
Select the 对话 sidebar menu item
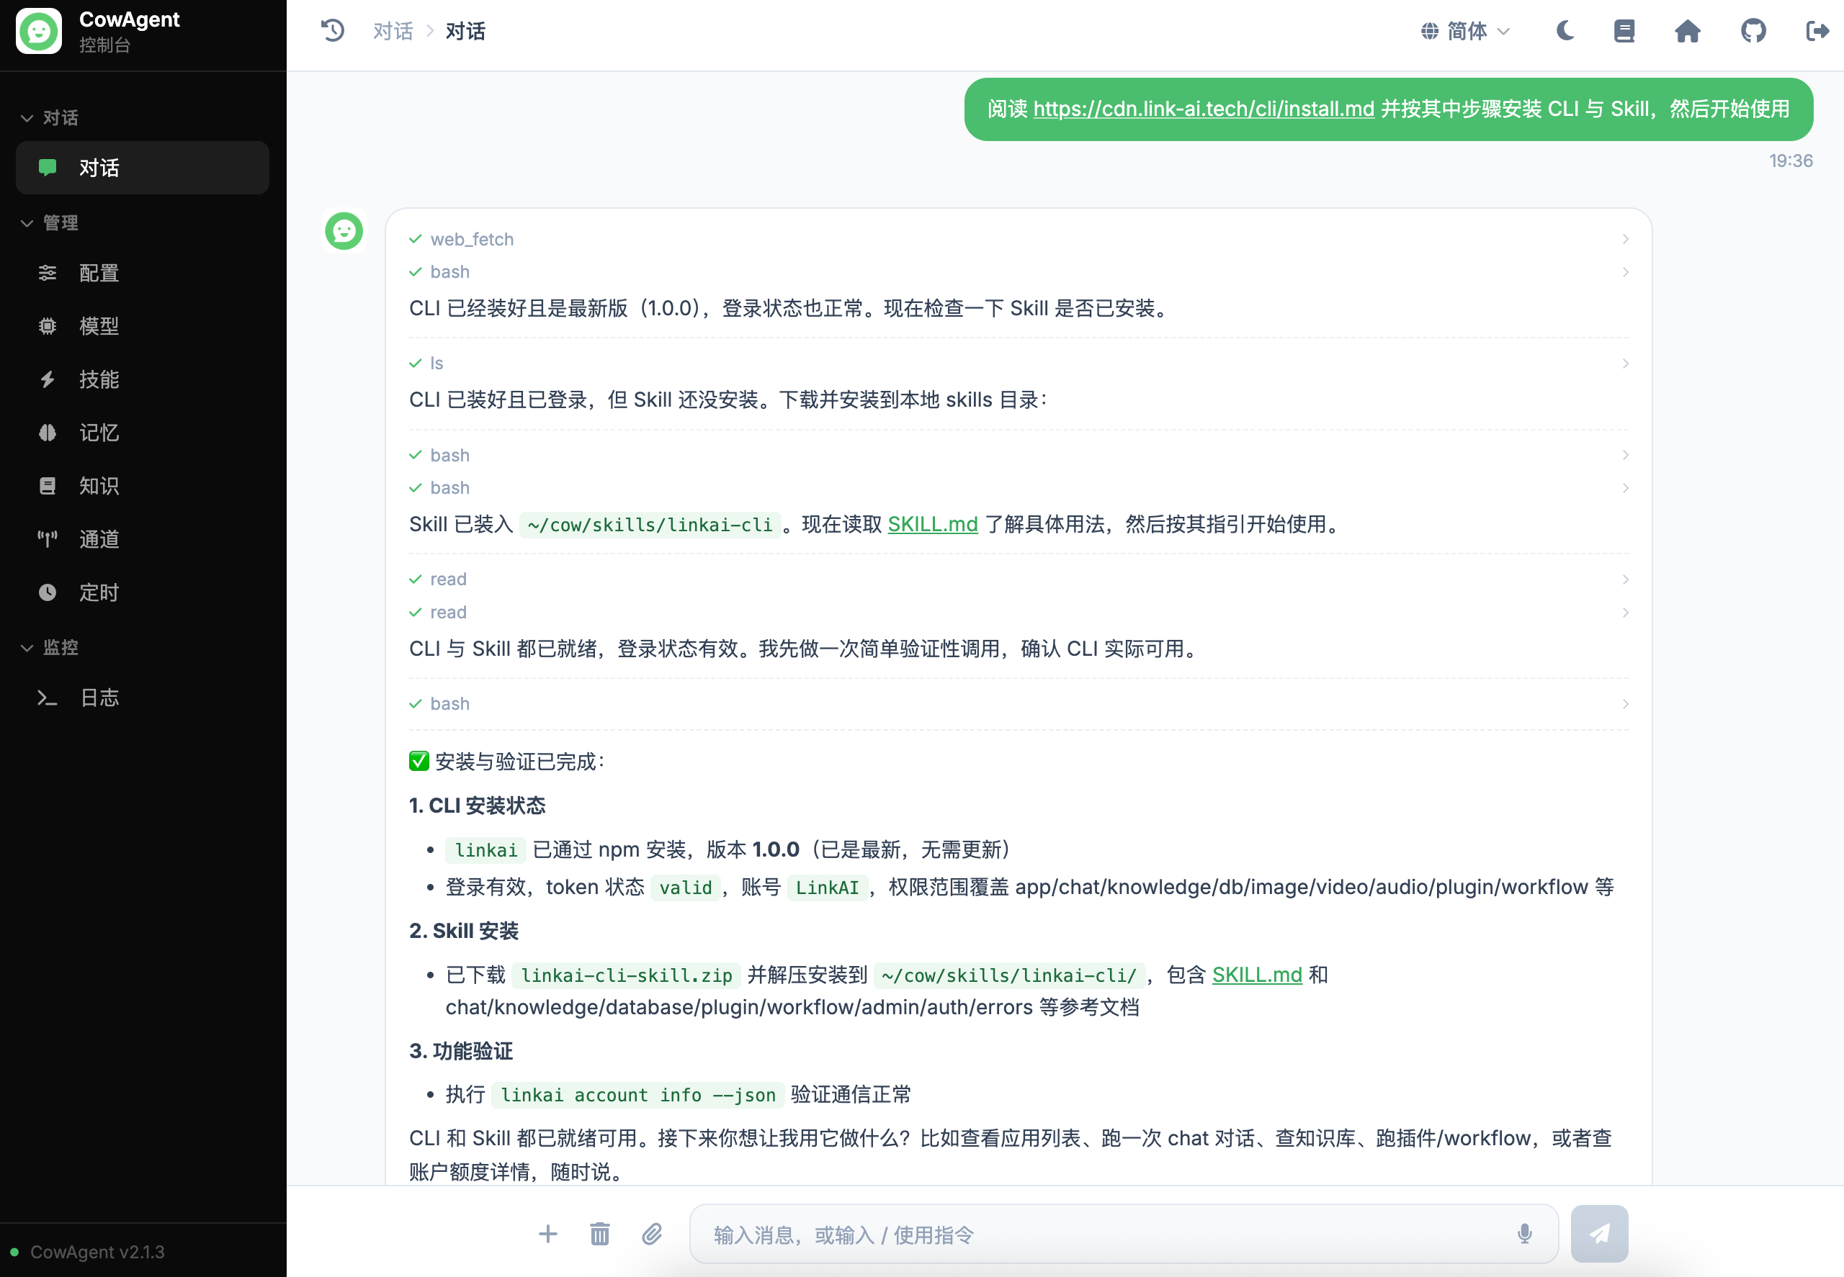pos(143,167)
